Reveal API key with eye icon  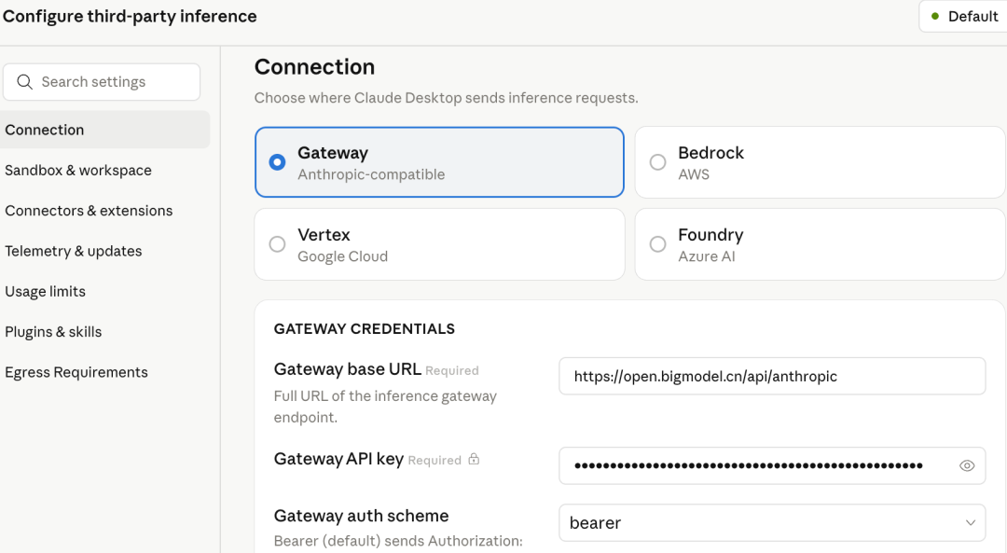coord(967,465)
